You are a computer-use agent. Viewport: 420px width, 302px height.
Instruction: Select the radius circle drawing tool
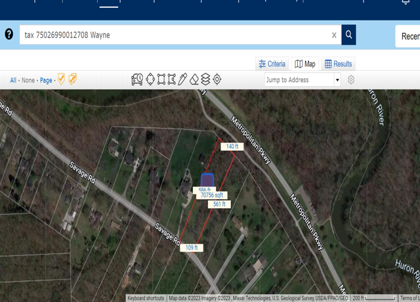pyautogui.click(x=150, y=79)
